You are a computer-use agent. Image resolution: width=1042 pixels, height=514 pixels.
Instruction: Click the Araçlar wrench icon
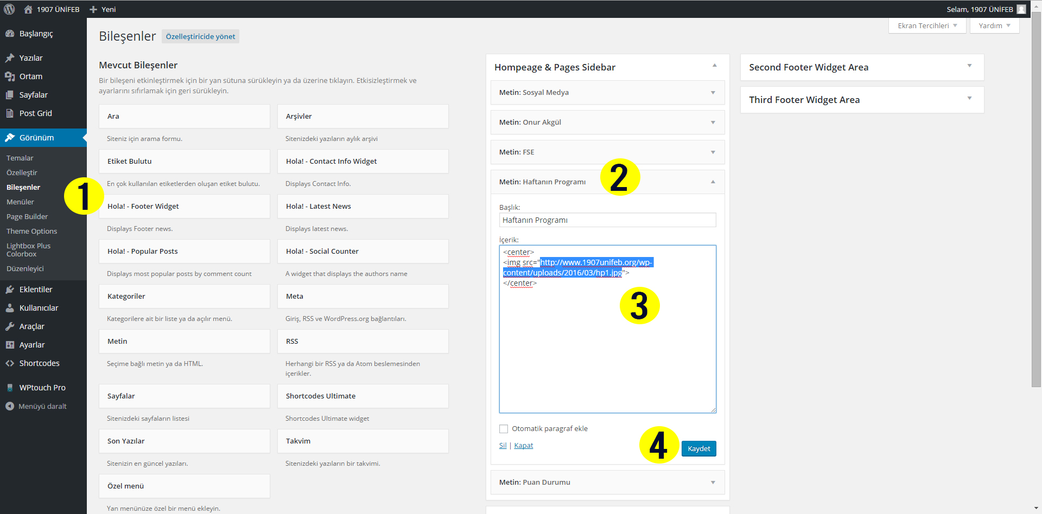10,326
